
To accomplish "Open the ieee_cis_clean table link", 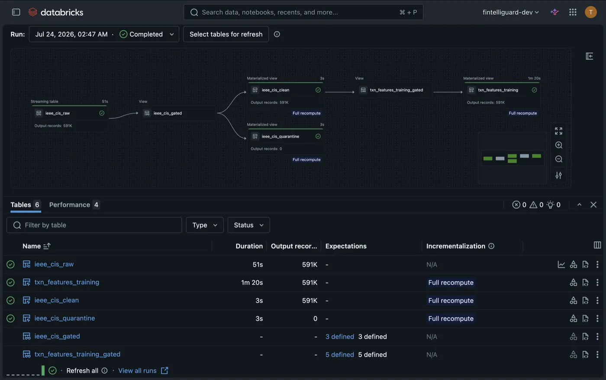I will (x=57, y=300).
